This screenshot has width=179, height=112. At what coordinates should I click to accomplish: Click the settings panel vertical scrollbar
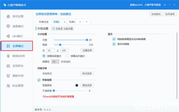click(177, 66)
